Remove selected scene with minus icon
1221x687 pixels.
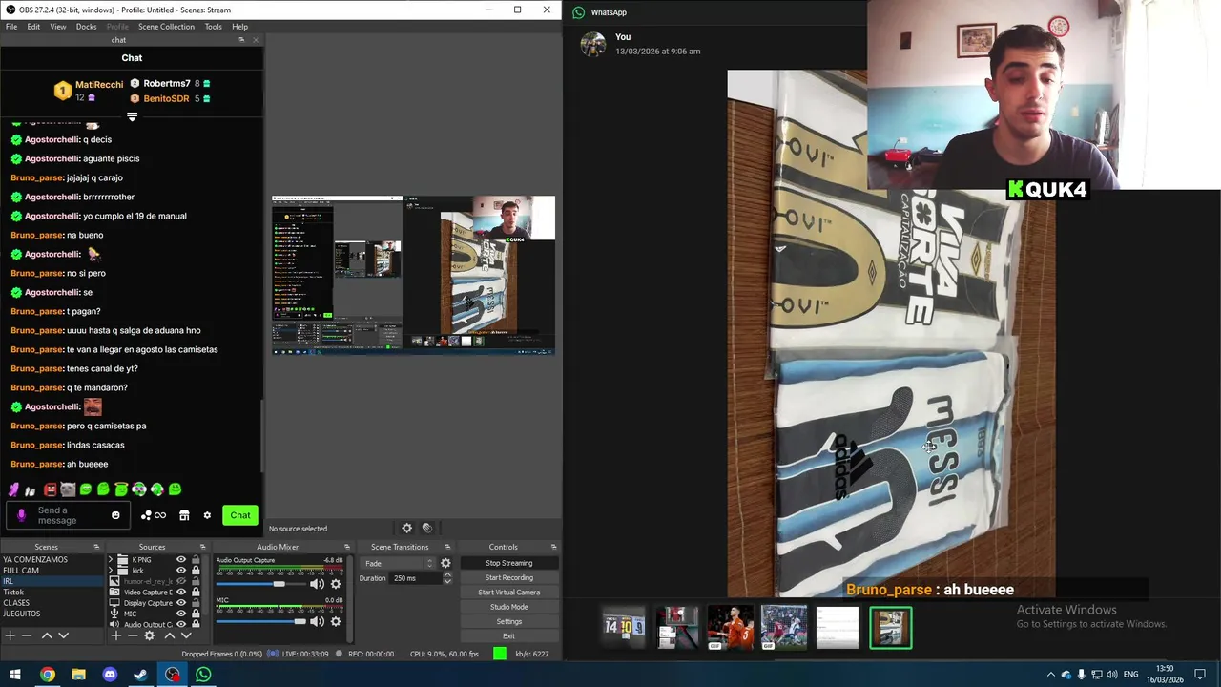(x=27, y=635)
